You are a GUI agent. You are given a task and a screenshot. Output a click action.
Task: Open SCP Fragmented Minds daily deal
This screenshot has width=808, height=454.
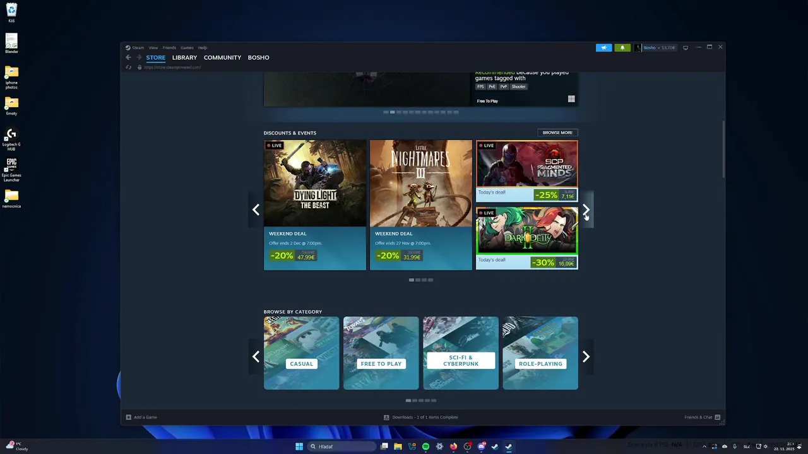coord(527,171)
